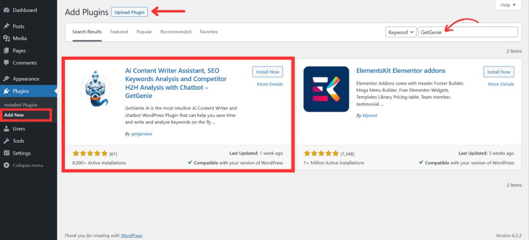The image size is (529, 240).
Task: Click the Media icon in sidebar
Action: (6, 38)
